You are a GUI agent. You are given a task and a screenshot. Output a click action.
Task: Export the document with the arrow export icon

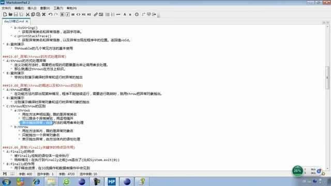[x=154, y=14]
